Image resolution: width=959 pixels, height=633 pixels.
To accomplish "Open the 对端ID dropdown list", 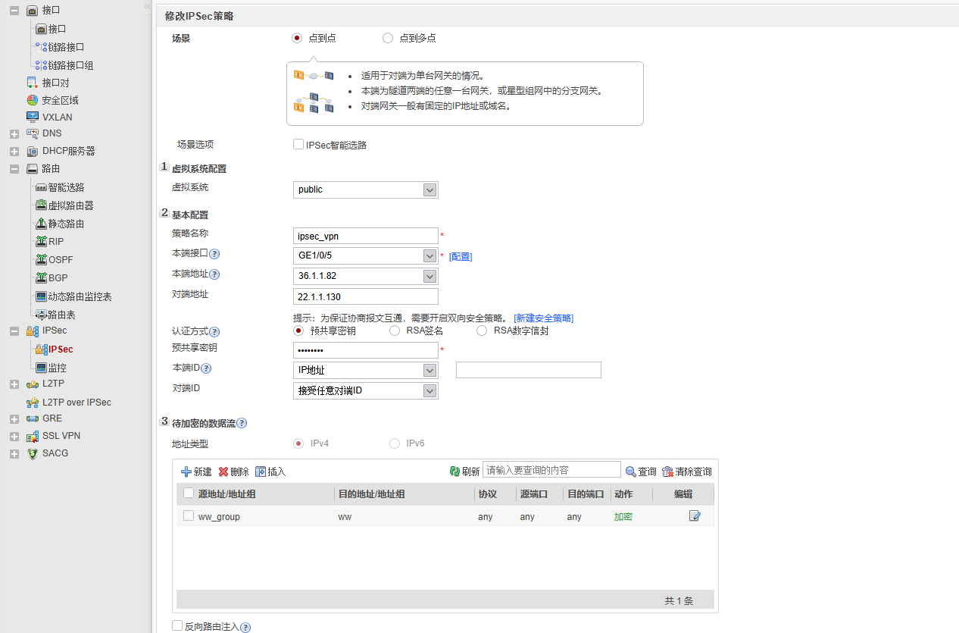I will click(x=430, y=391).
